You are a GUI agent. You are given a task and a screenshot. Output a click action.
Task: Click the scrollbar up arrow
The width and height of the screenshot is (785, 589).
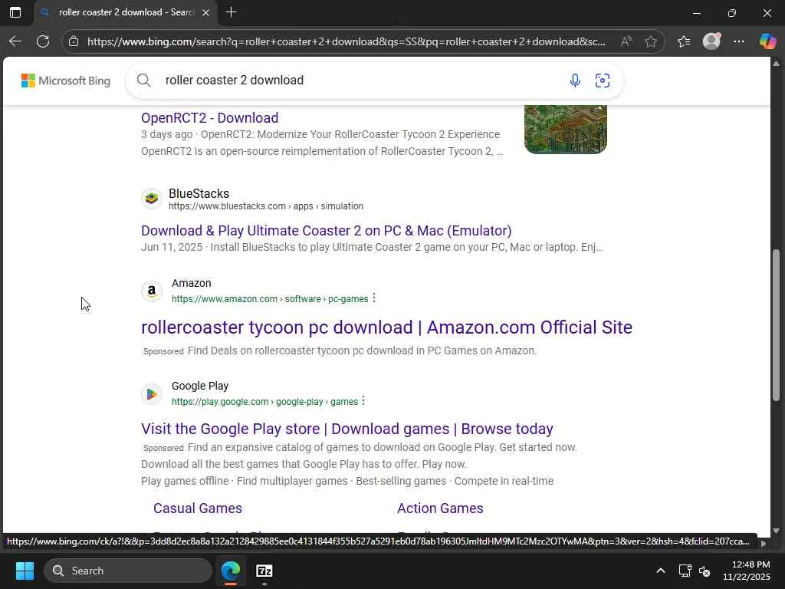tap(776, 64)
